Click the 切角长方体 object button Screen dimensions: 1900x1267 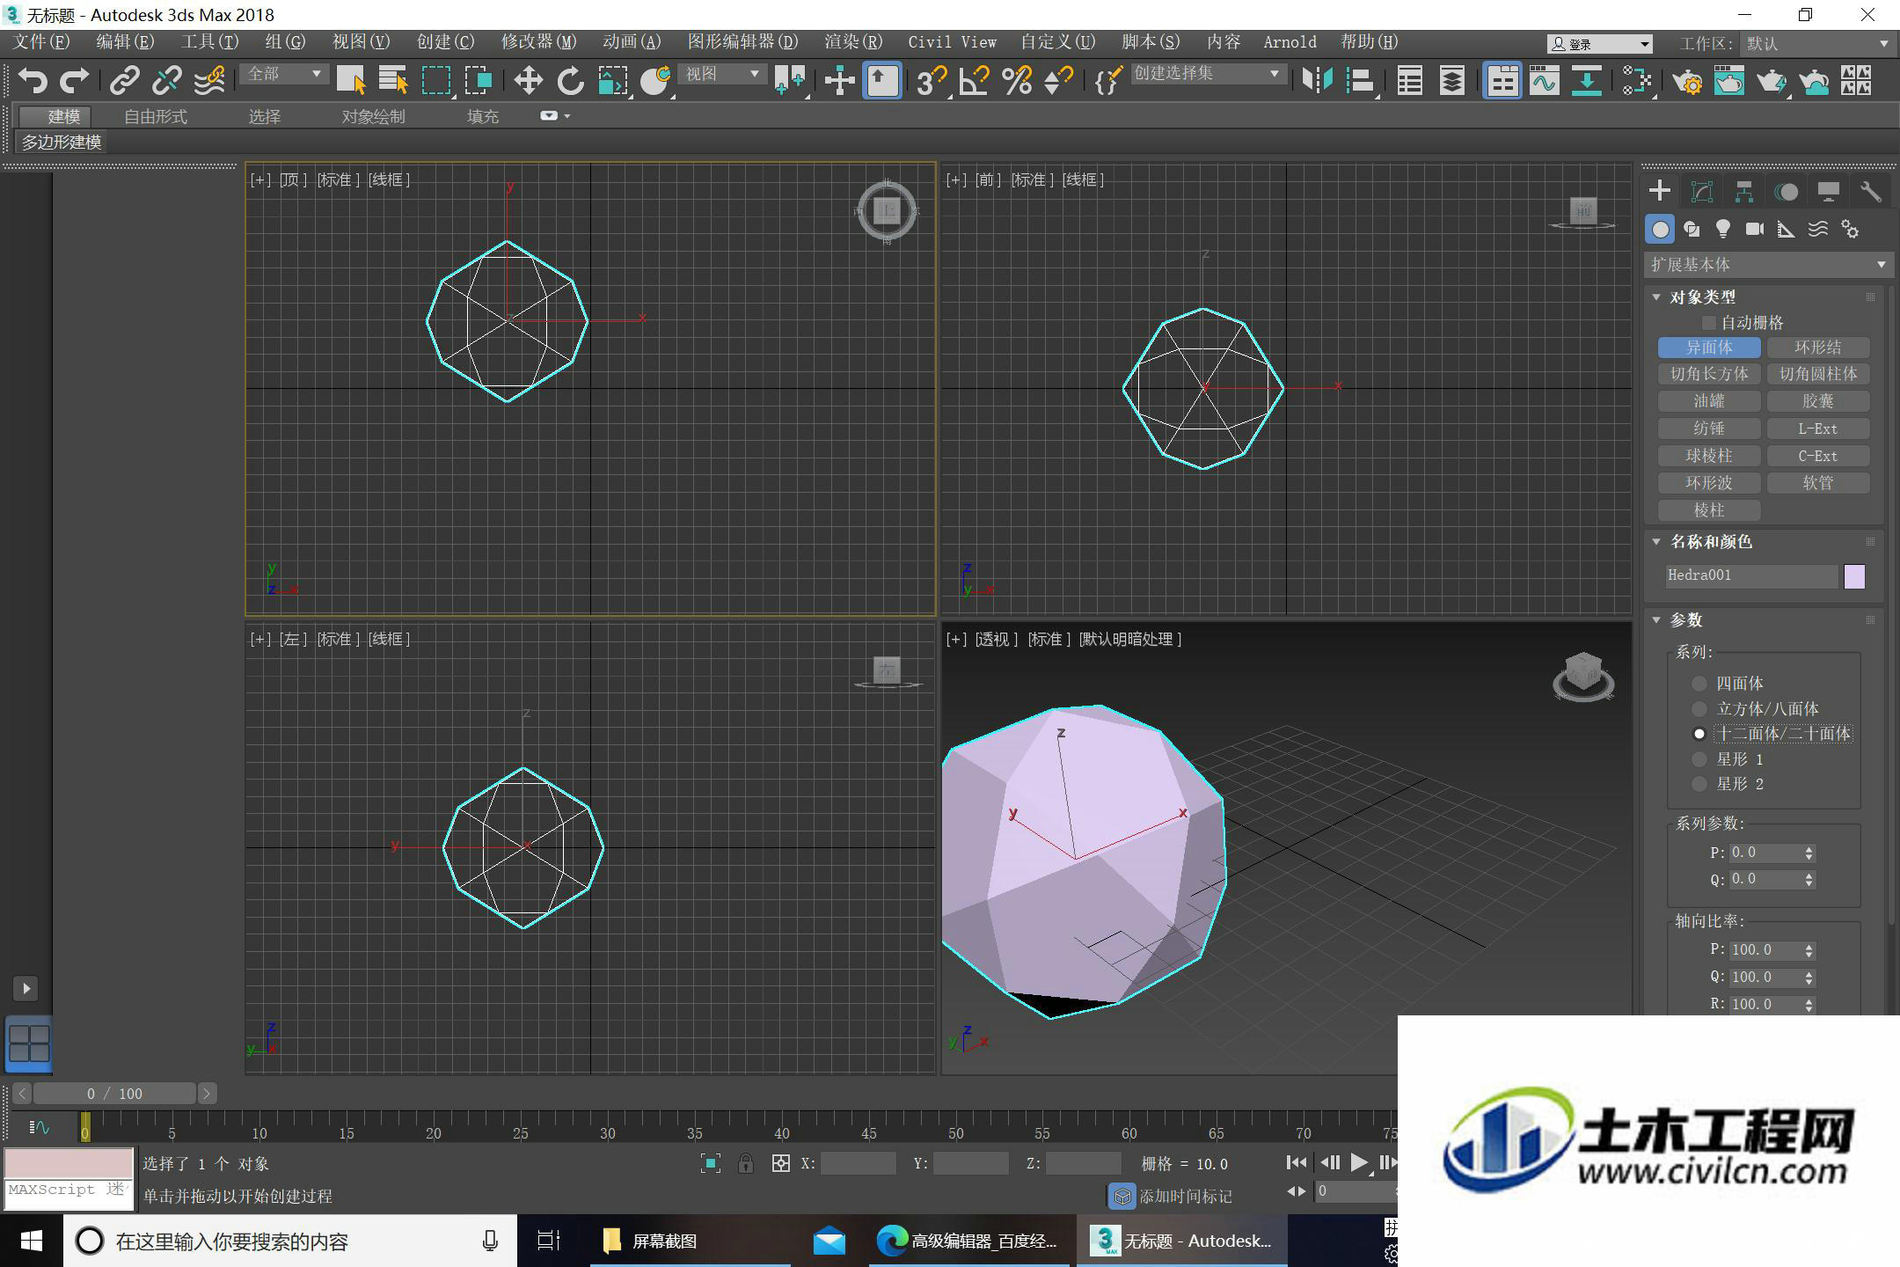(1709, 374)
